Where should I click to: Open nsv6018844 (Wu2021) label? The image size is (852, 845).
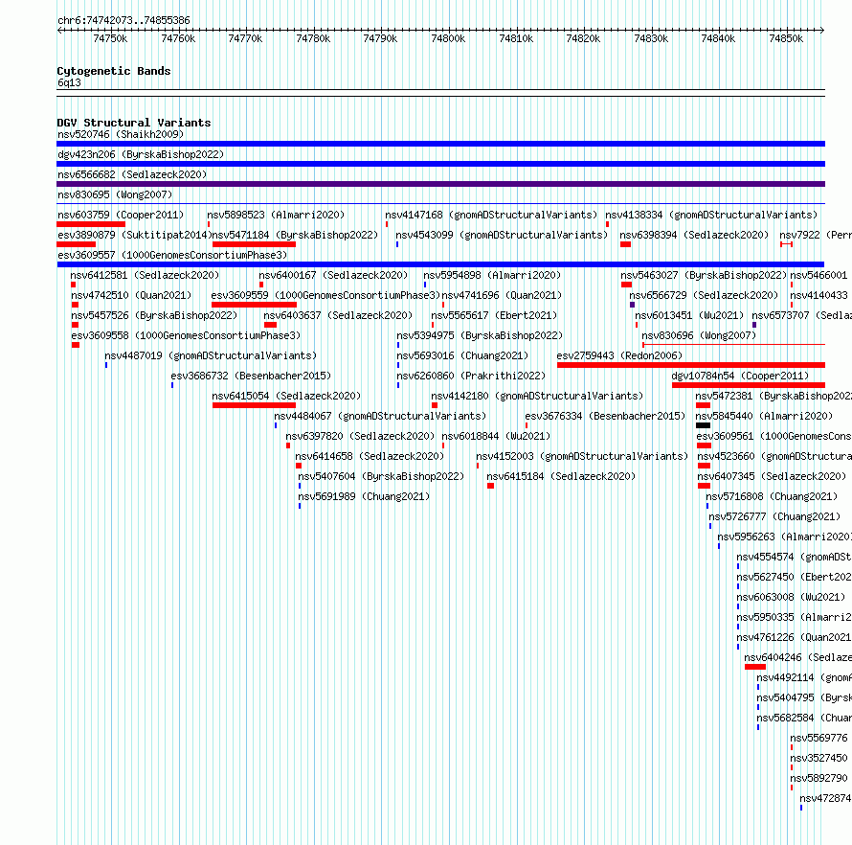[496, 436]
